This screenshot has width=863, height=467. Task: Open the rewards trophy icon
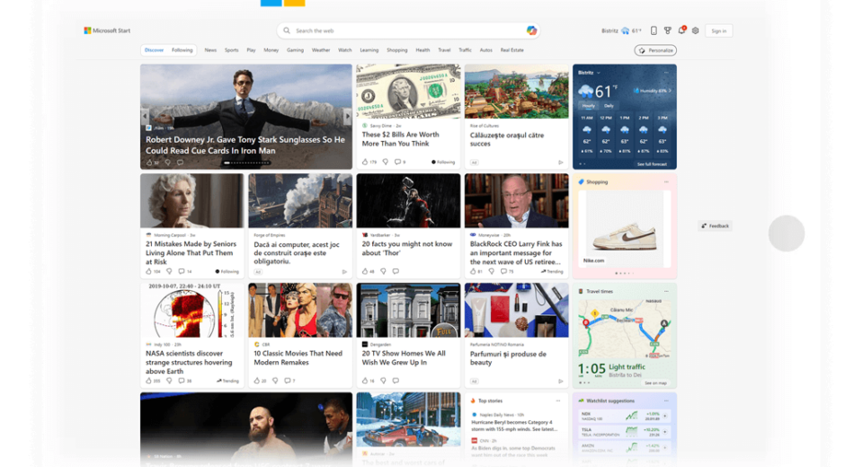(x=668, y=31)
